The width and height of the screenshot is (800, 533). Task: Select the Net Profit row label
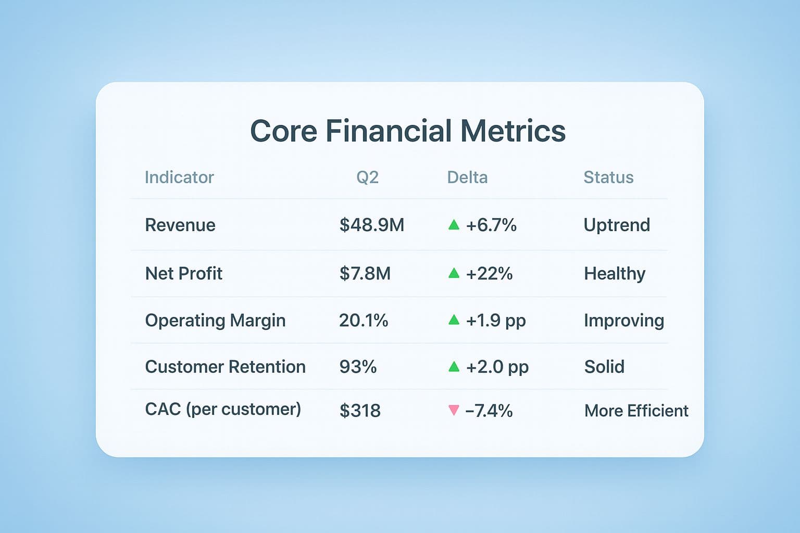[x=184, y=273]
